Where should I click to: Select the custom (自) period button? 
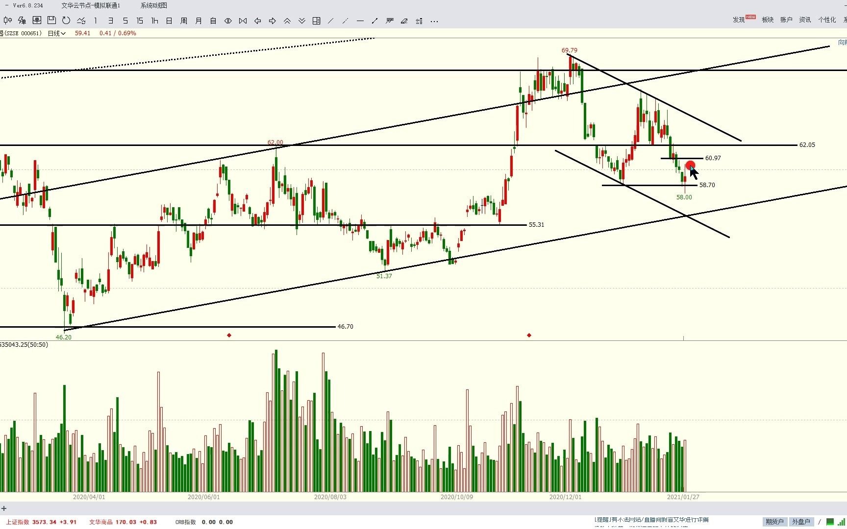[x=213, y=21]
